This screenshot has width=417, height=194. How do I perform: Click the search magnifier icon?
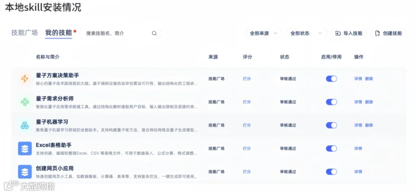(x=154, y=33)
